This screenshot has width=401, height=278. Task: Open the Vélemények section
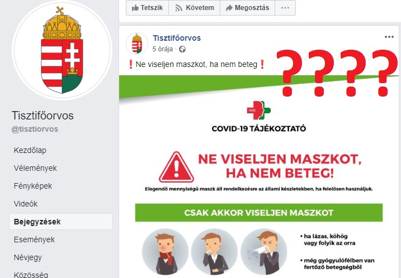coord(35,168)
